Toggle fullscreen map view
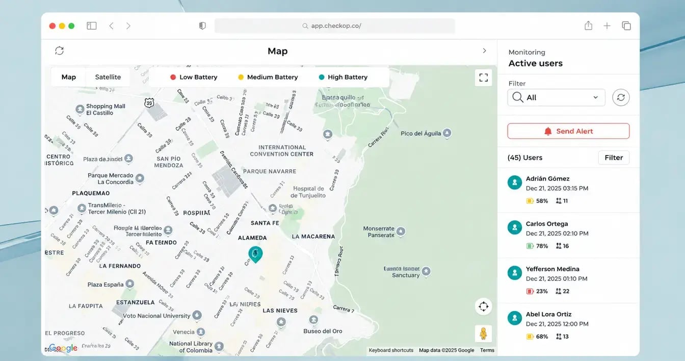The width and height of the screenshot is (685, 361). point(483,78)
